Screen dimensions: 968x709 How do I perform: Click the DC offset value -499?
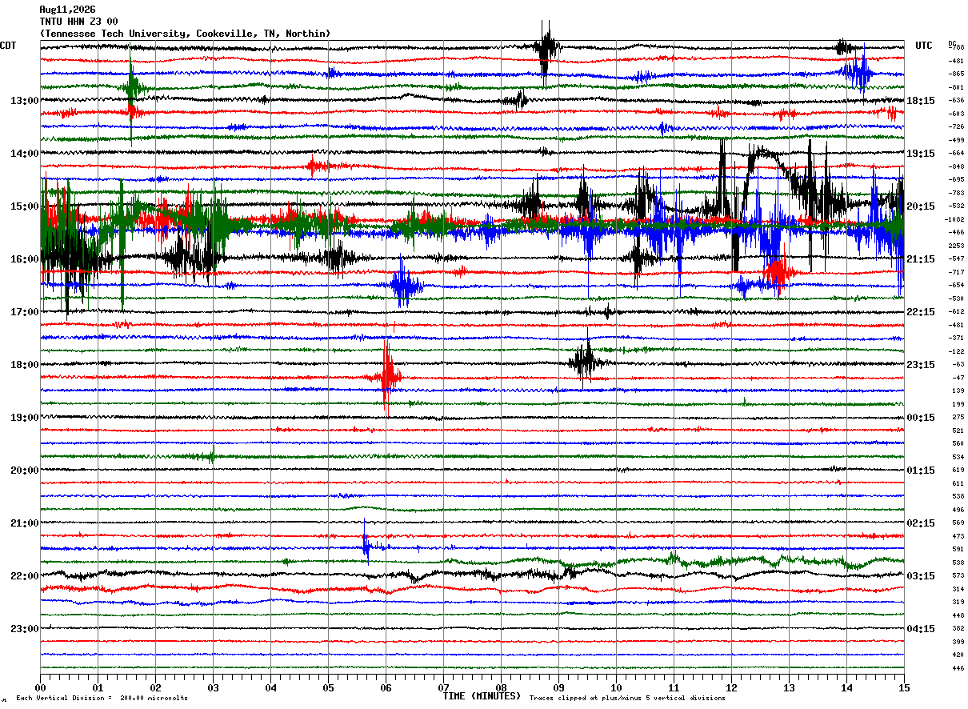957,140
